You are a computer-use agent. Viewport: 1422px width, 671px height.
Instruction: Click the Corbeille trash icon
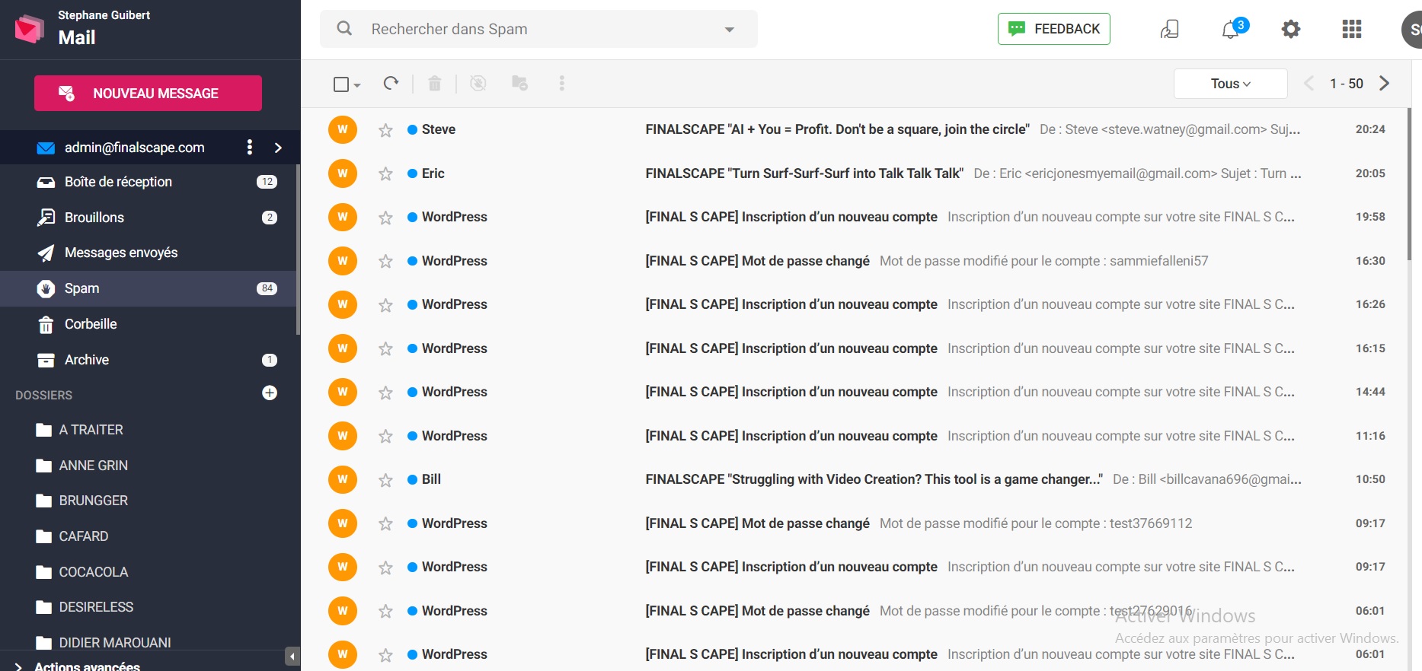point(46,324)
